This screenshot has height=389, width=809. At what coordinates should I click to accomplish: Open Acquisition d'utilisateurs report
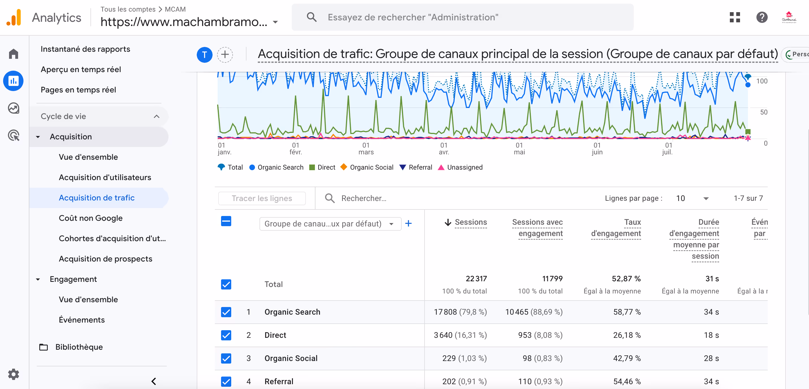(105, 177)
